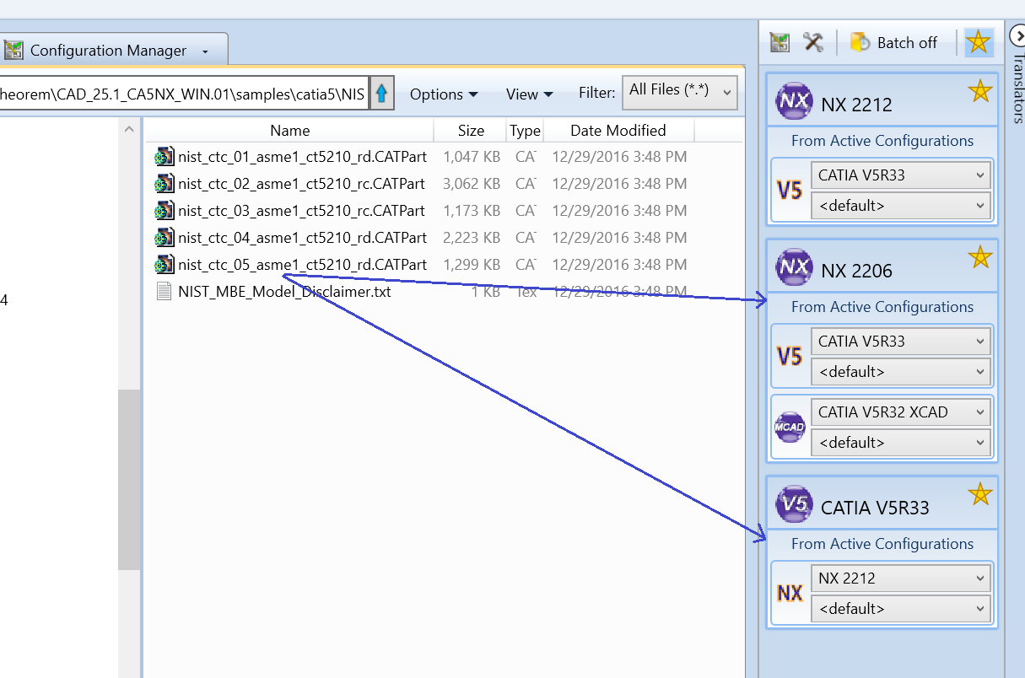Image resolution: width=1025 pixels, height=678 pixels.
Task: Click From Active Configurations under CATIA V5R33
Action: point(882,544)
